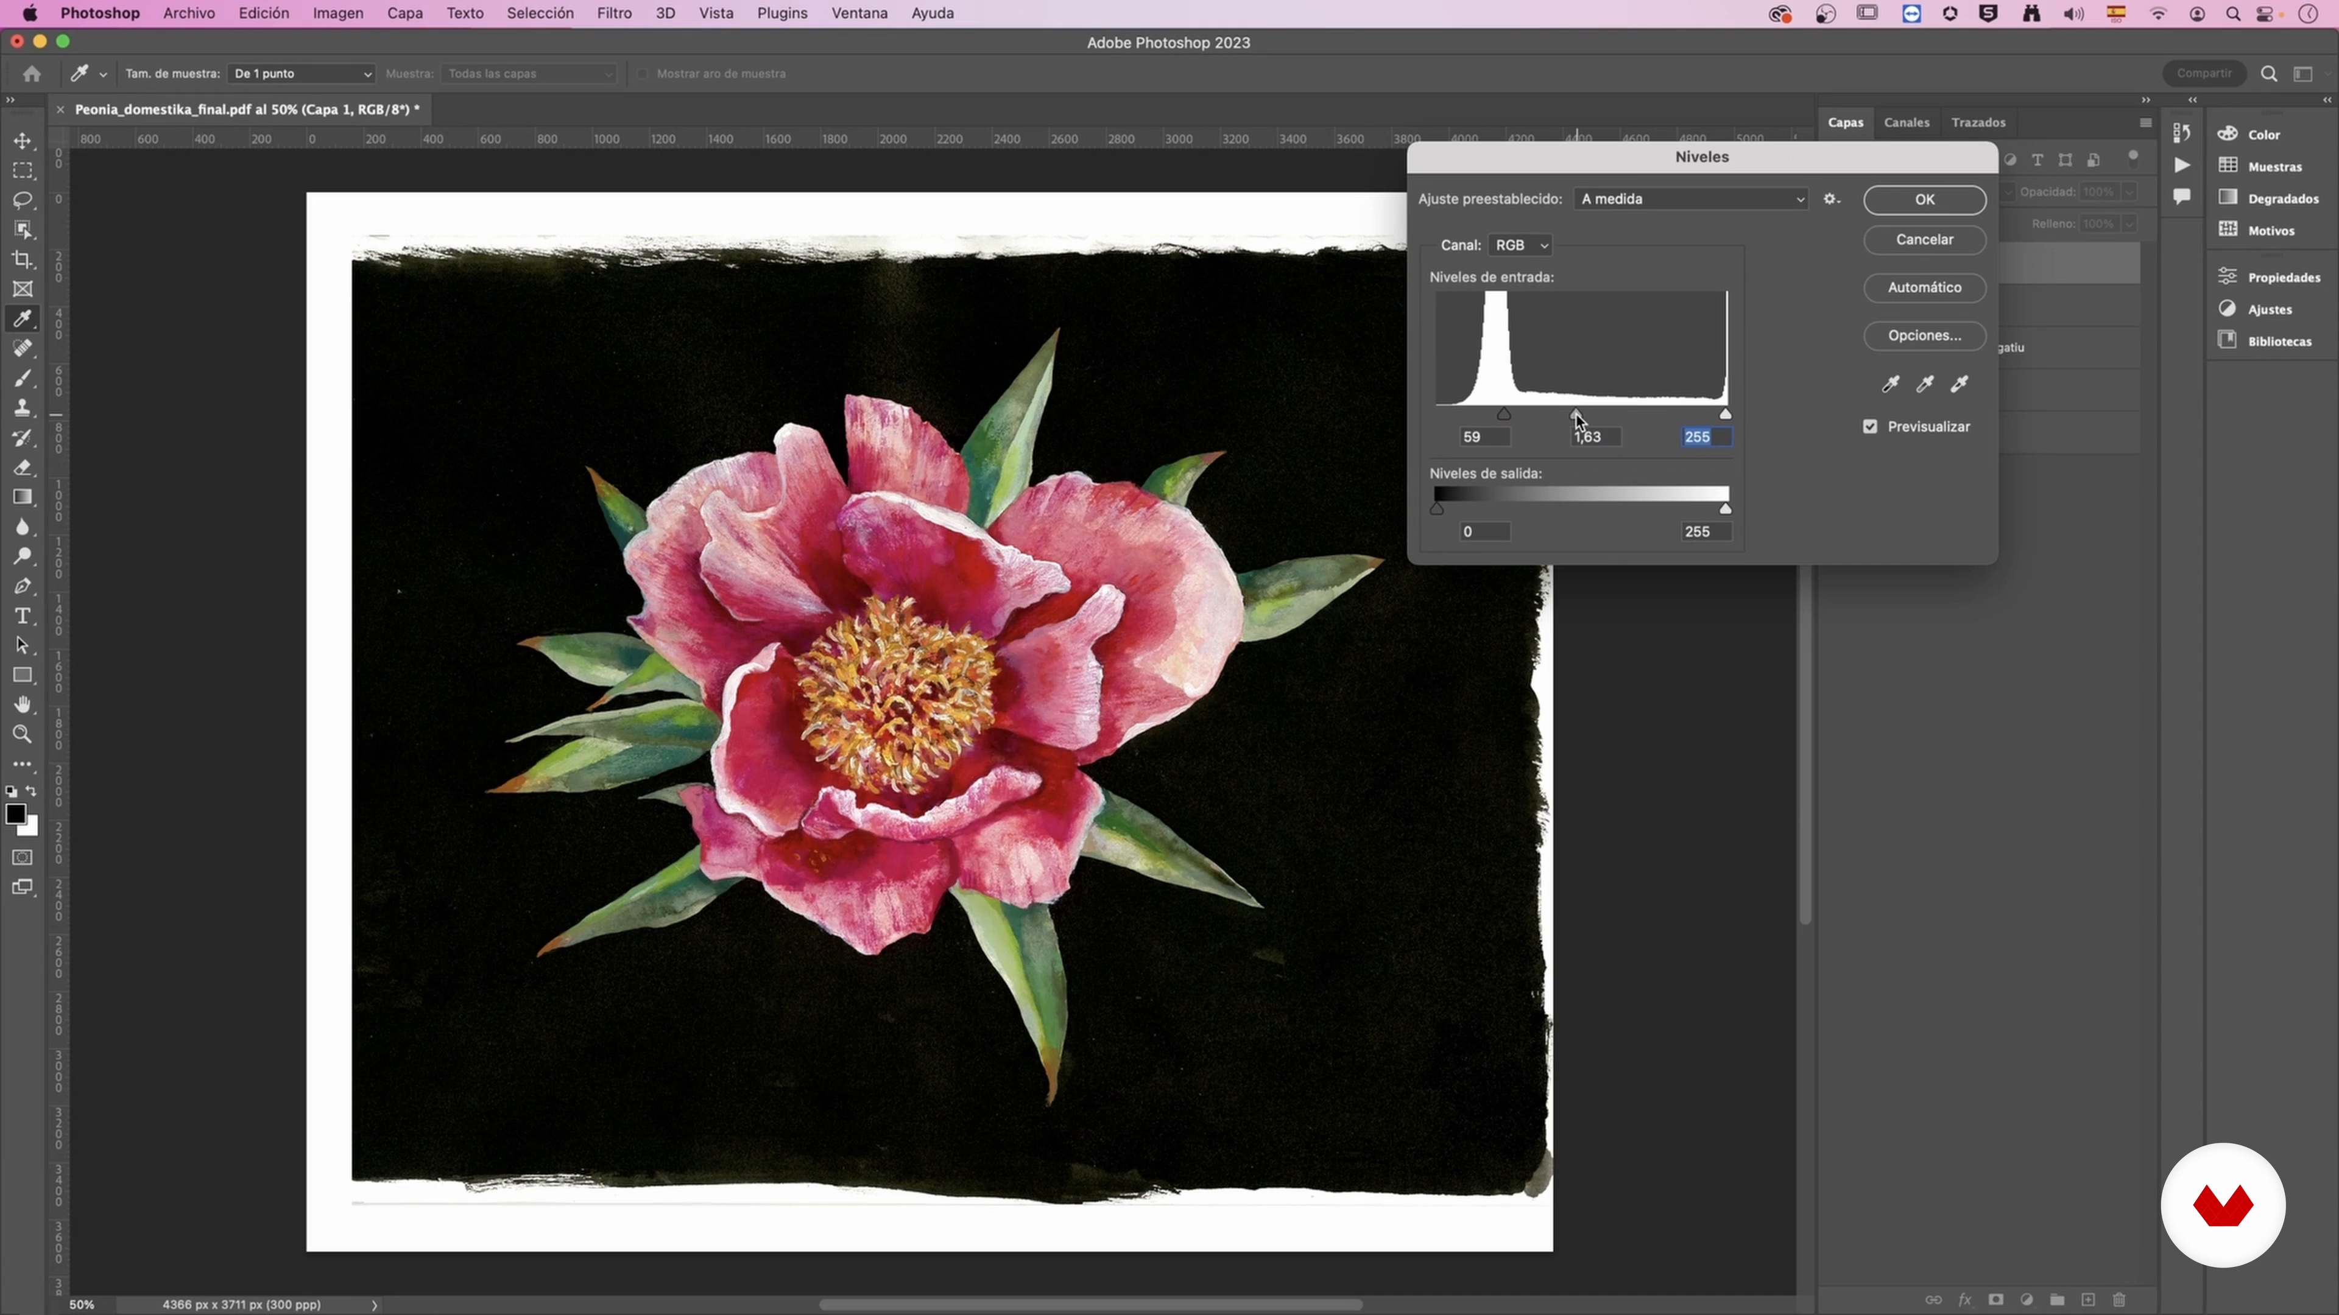The image size is (2339, 1315).
Task: Open the Propiedades panel
Action: click(2268, 277)
